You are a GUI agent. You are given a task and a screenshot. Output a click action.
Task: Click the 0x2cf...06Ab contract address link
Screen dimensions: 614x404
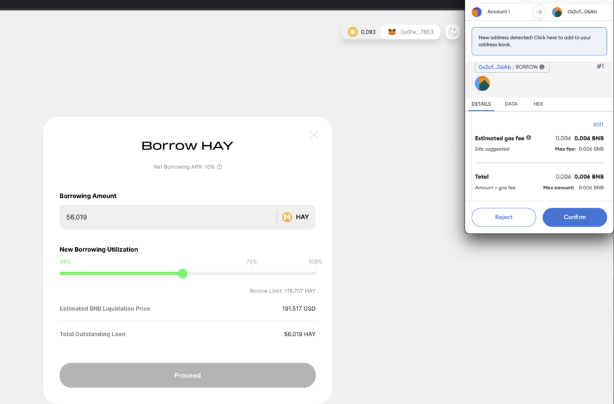[495, 67]
